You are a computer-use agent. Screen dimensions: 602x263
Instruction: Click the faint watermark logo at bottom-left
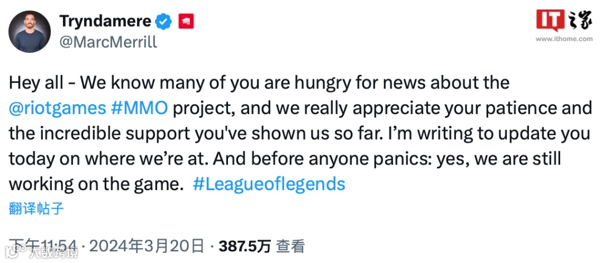coord(15,252)
